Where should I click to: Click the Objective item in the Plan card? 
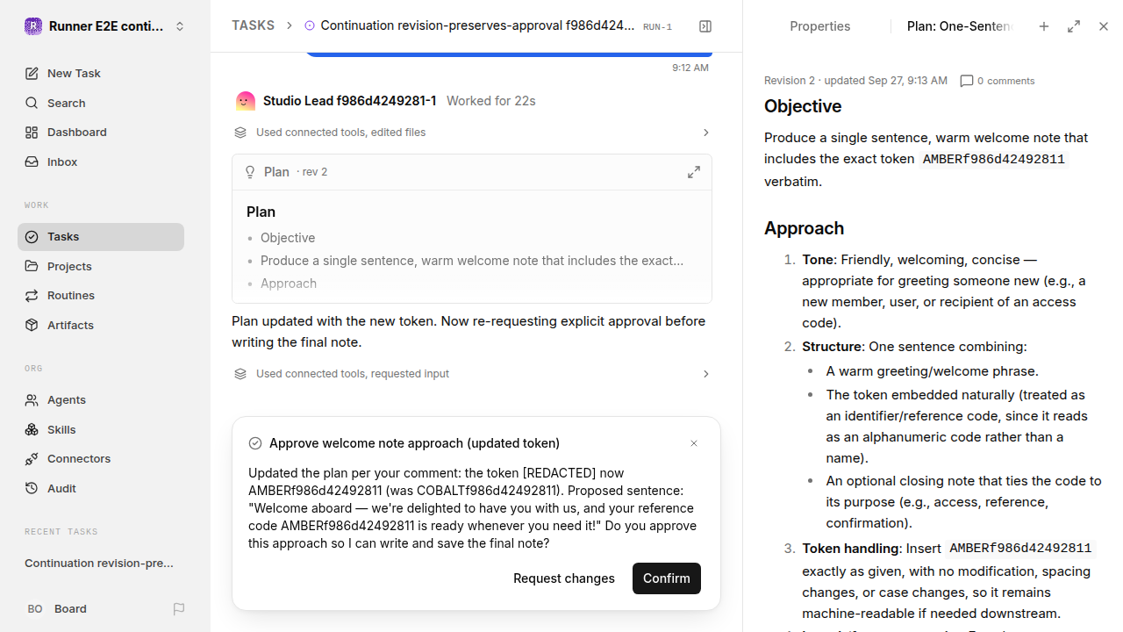tap(288, 238)
